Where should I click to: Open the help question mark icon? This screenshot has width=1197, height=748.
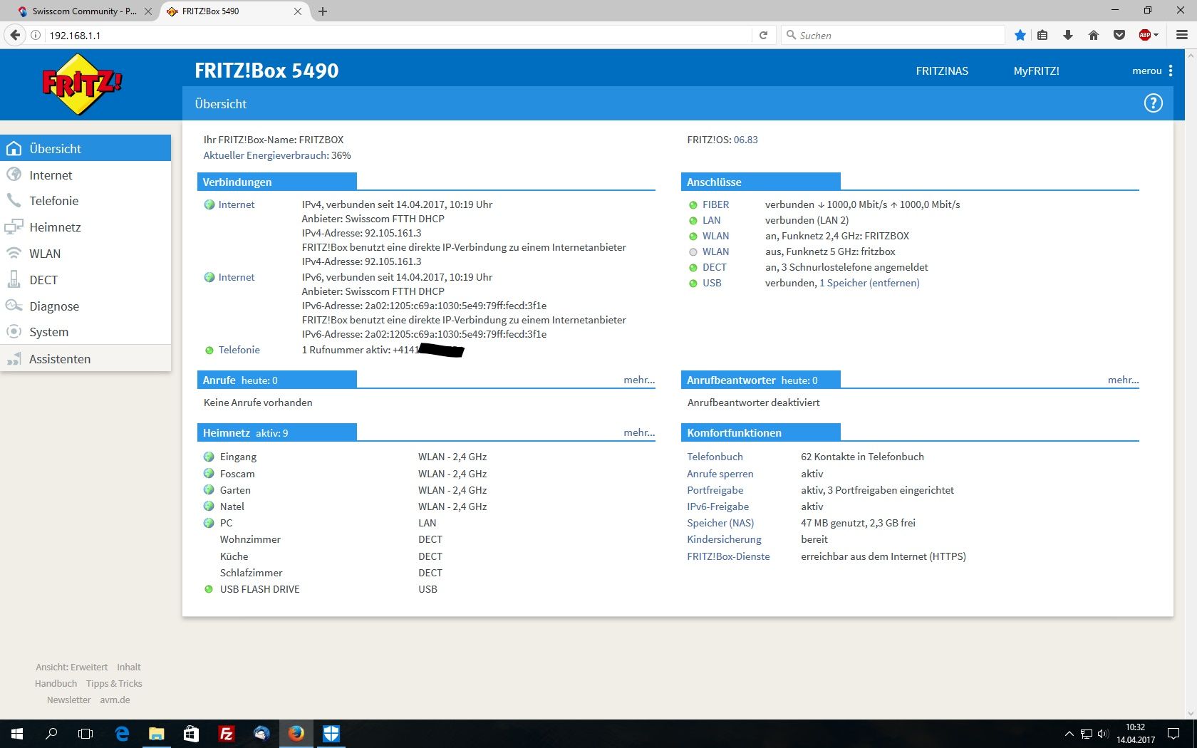point(1153,103)
